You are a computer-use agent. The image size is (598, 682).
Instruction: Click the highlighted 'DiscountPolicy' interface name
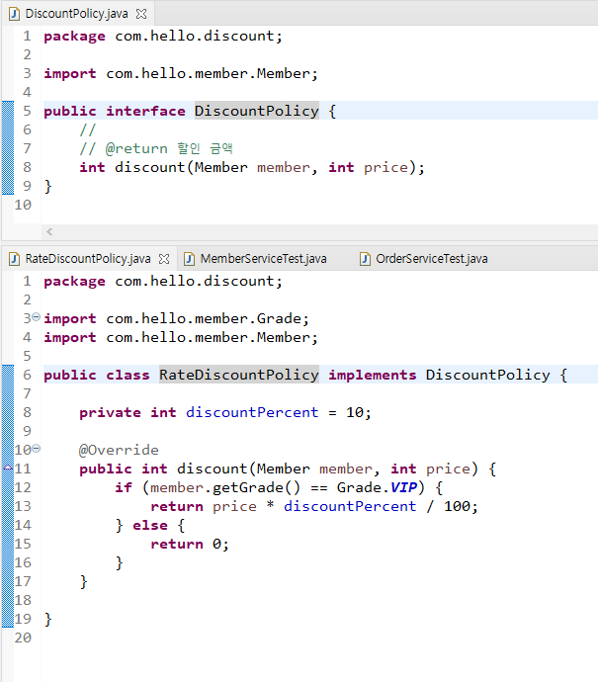point(257,111)
